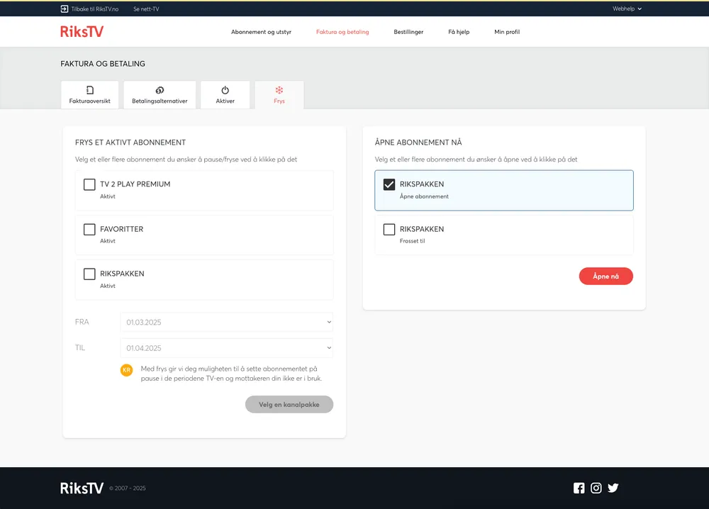Open Fakturaoversikt tab with document icon

pyautogui.click(x=90, y=95)
